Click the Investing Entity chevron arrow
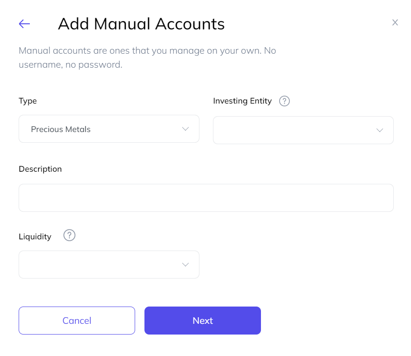The image size is (411, 356). tap(380, 130)
